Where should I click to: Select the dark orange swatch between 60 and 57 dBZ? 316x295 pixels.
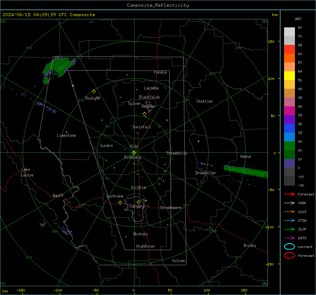pos(289,58)
